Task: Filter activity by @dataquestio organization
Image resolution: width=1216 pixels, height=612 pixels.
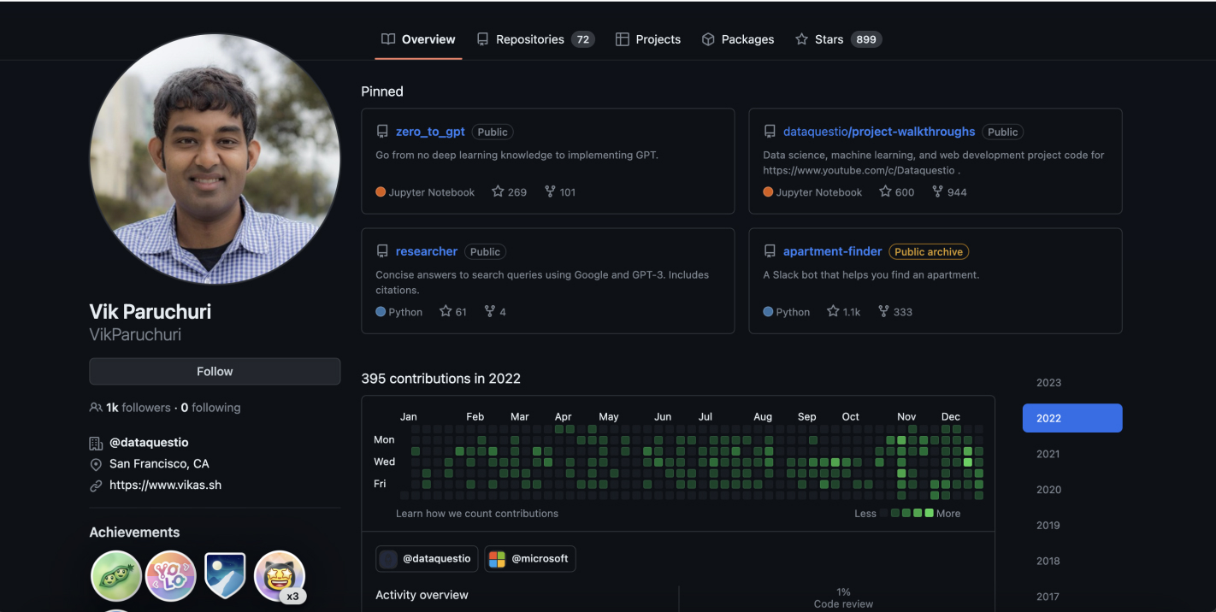Action: tap(427, 559)
